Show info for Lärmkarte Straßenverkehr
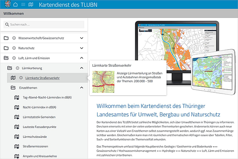The width and height of the screenshot is (238, 159). (21, 78)
